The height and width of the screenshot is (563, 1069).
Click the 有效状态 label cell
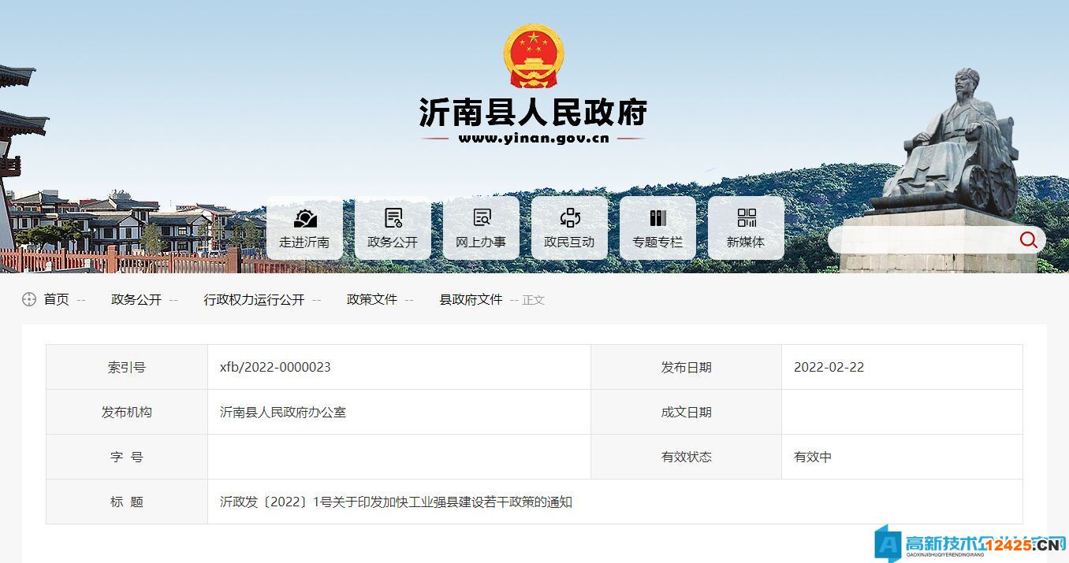pyautogui.click(x=686, y=457)
